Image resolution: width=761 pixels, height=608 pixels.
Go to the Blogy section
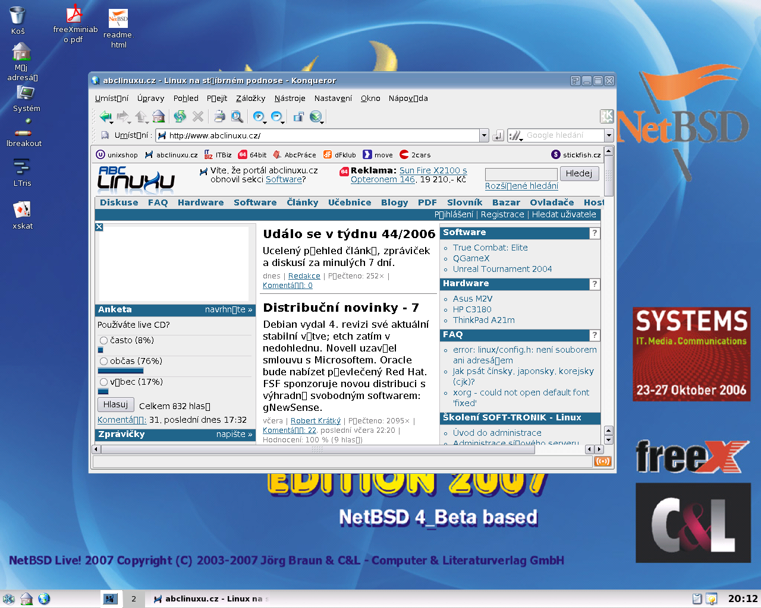(395, 202)
